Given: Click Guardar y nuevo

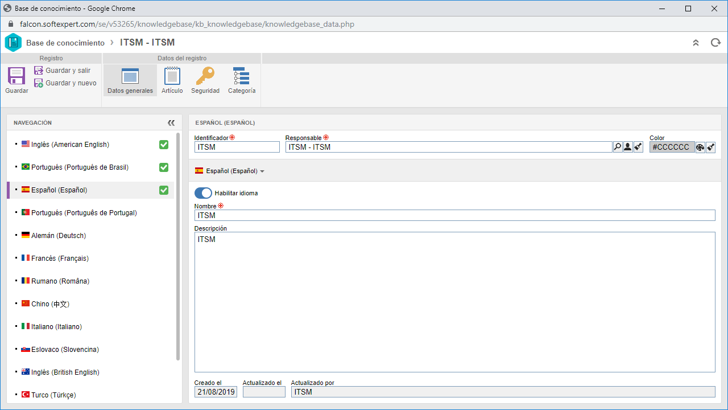Looking at the screenshot, I should 65,83.
